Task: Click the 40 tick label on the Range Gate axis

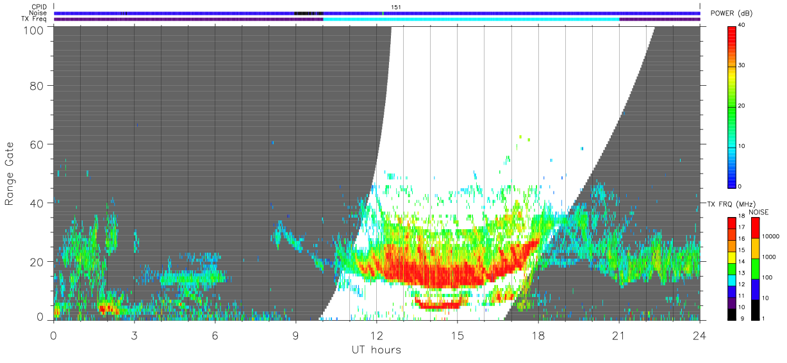Action: 35,203
